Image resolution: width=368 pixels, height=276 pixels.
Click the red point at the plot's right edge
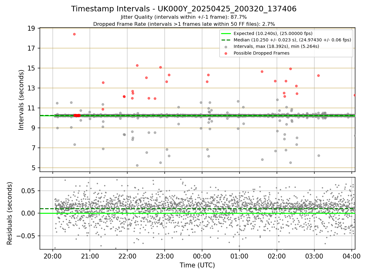coord(355,95)
